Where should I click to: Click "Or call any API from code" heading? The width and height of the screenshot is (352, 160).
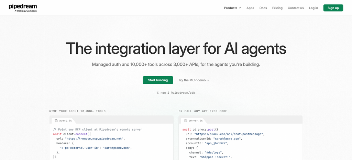pos(203,111)
